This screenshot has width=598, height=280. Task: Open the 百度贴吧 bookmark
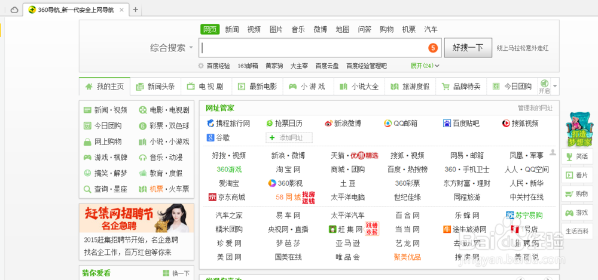coord(462,124)
